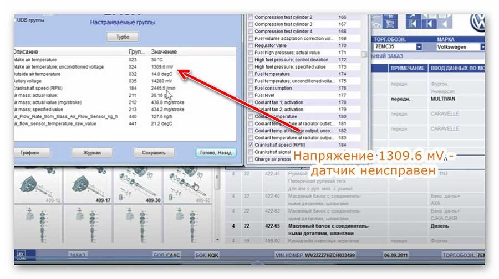499x279 pixels.
Task: Tick Fuel volume adaptation correction checkbox
Action: 251,38
